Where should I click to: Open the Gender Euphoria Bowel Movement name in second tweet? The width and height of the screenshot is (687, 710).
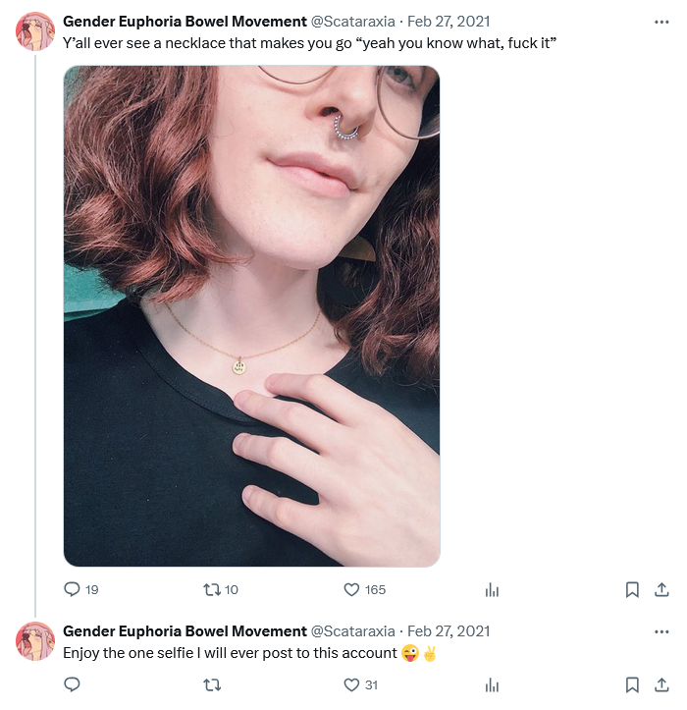185,631
